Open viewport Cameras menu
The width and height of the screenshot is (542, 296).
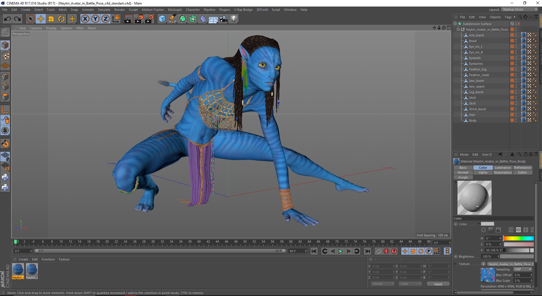point(36,28)
